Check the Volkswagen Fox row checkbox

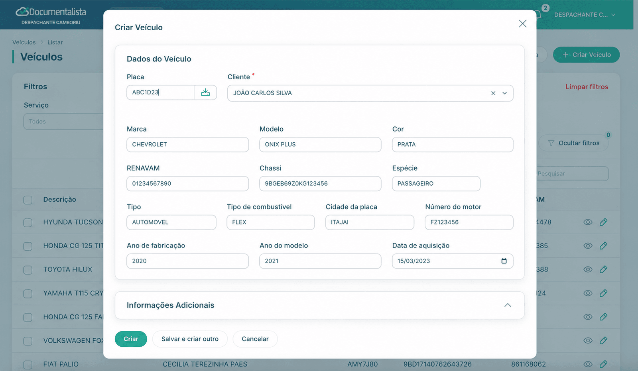[x=28, y=341]
